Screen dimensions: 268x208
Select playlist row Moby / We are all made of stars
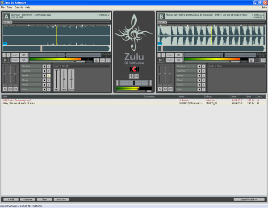pos(134,103)
